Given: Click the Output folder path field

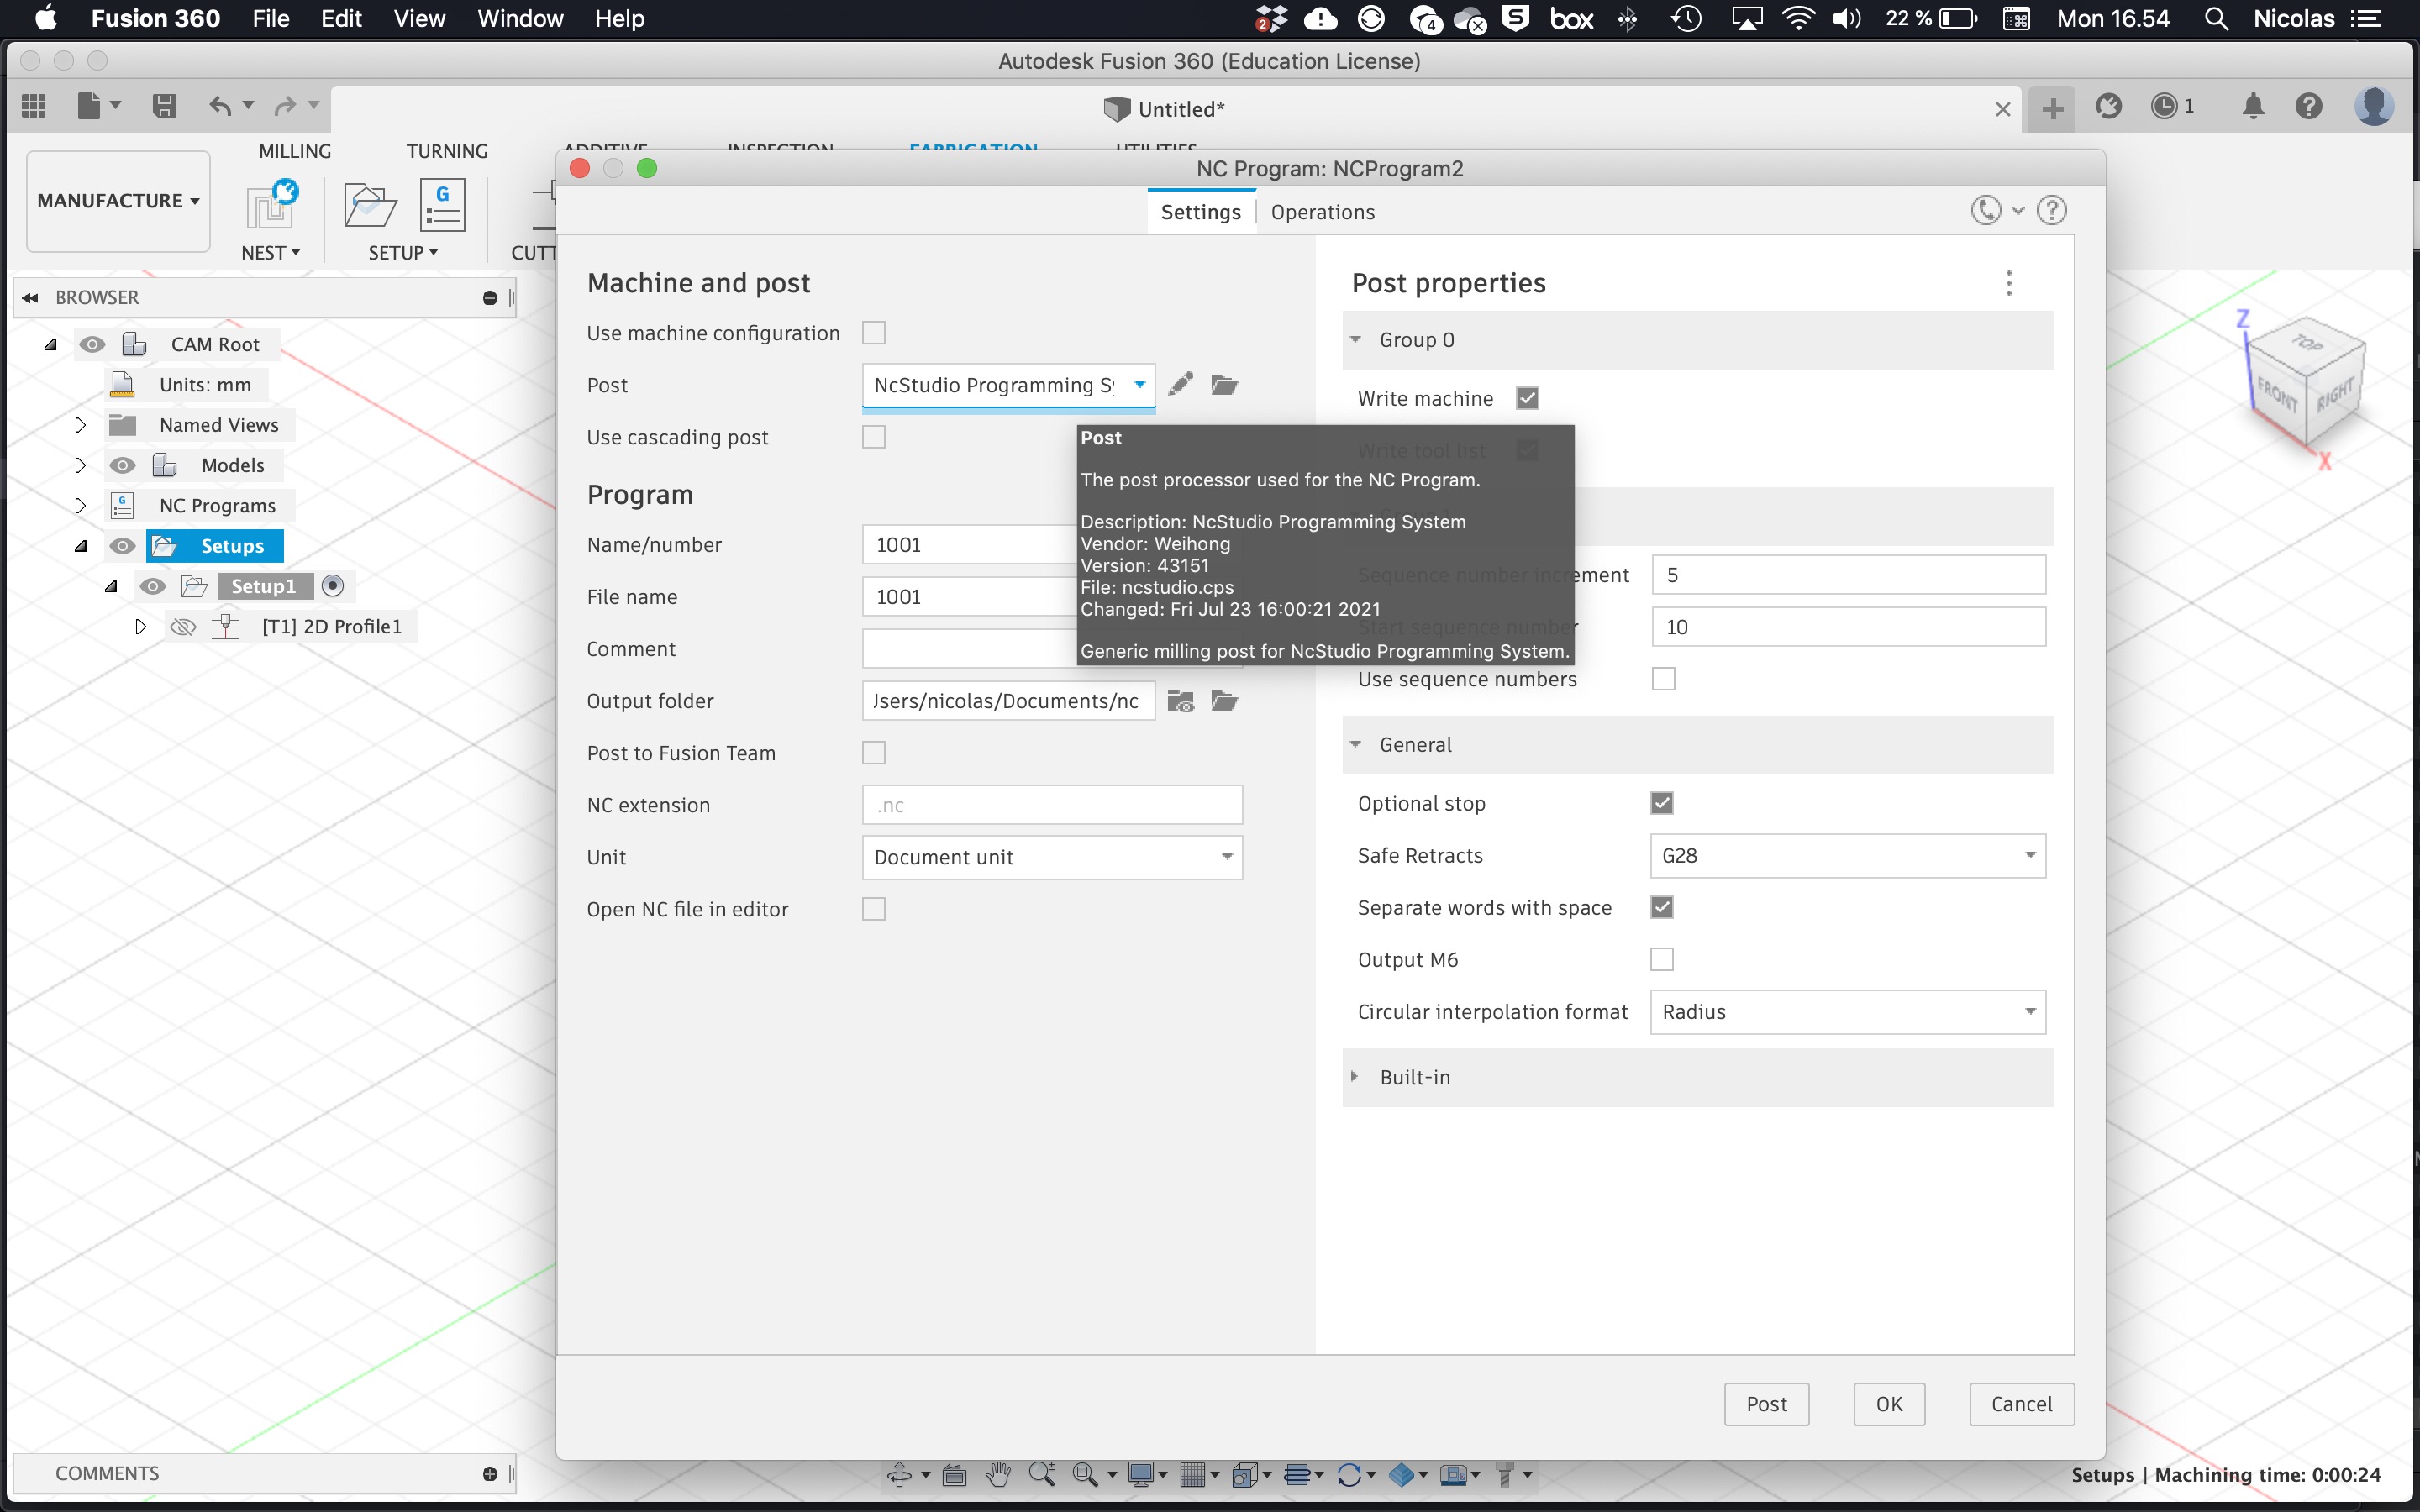Looking at the screenshot, I should (x=1008, y=701).
